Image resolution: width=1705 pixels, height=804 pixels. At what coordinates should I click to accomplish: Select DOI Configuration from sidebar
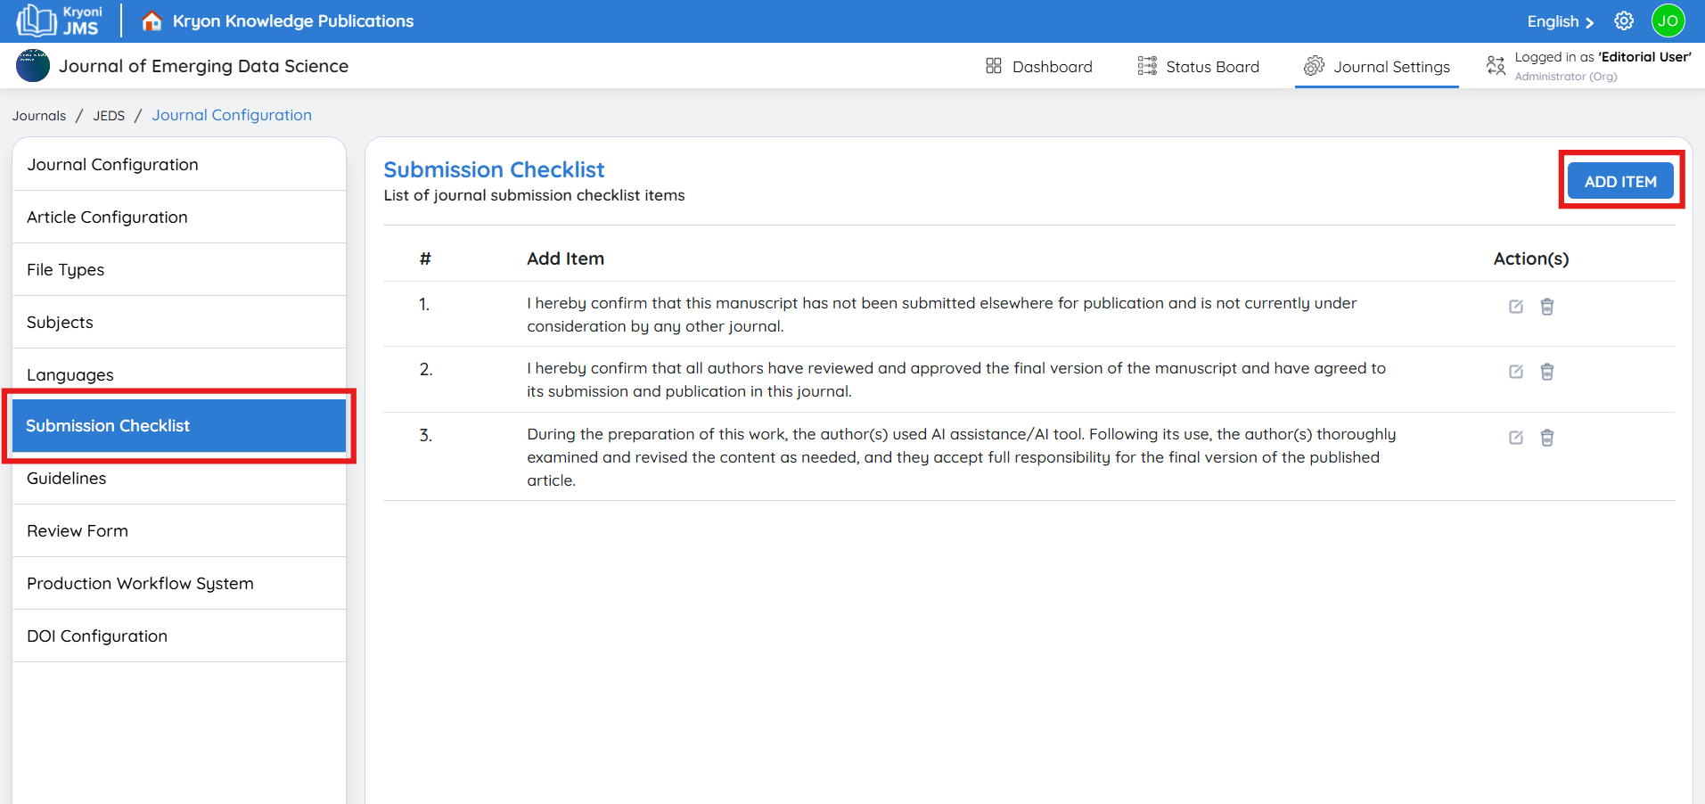point(97,636)
